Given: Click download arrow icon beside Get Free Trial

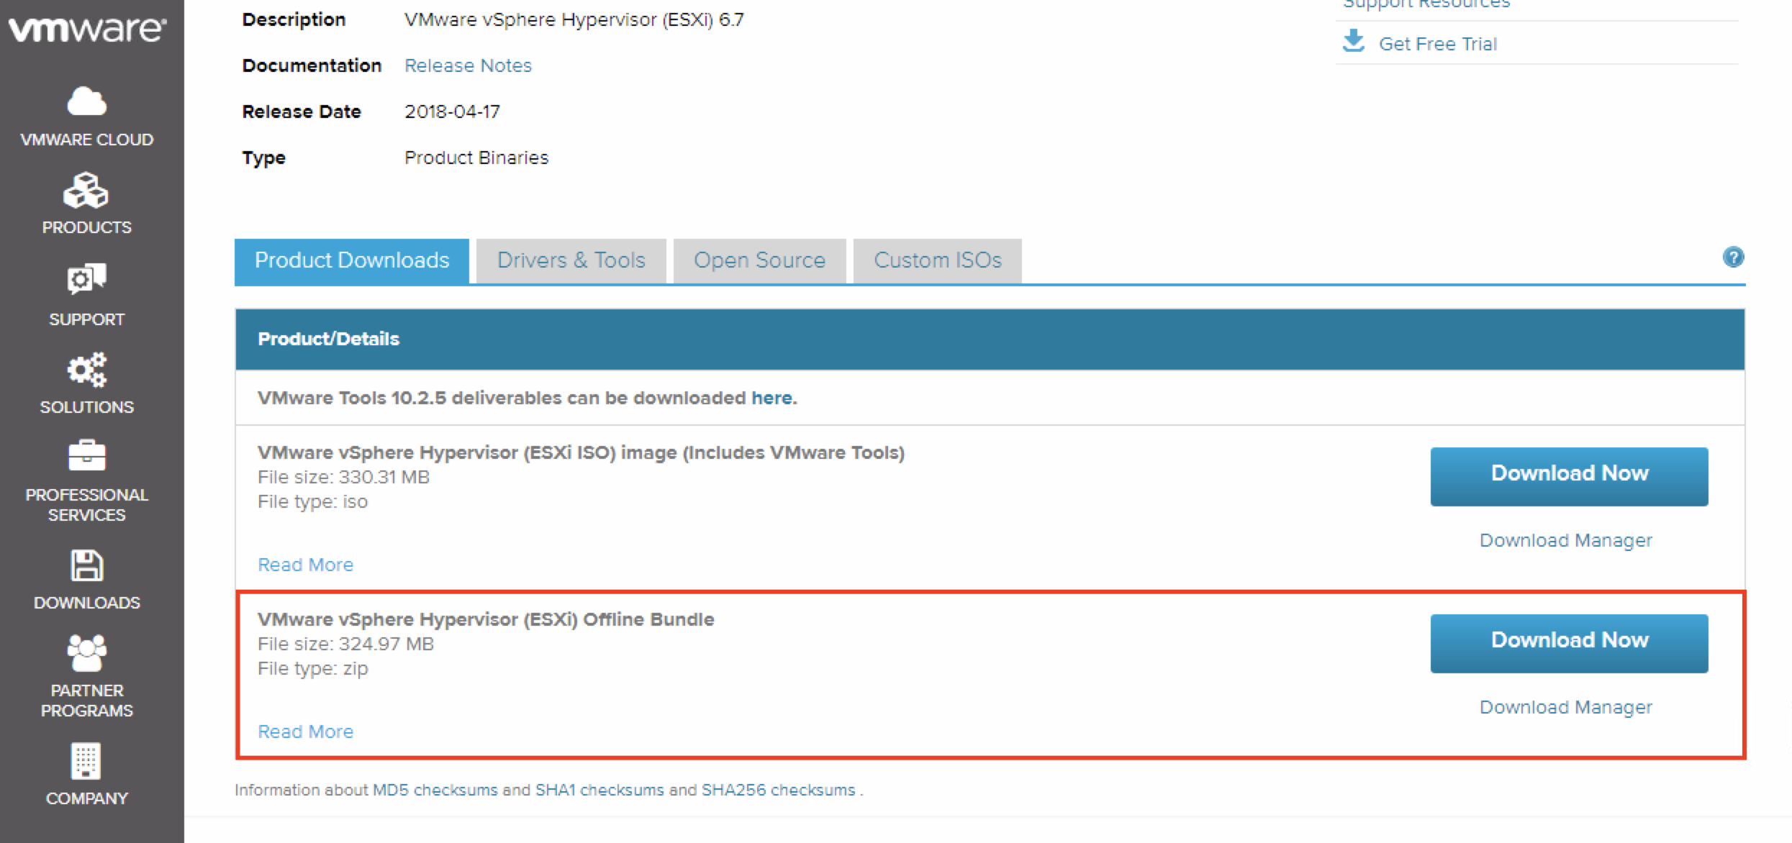Looking at the screenshot, I should point(1354,42).
